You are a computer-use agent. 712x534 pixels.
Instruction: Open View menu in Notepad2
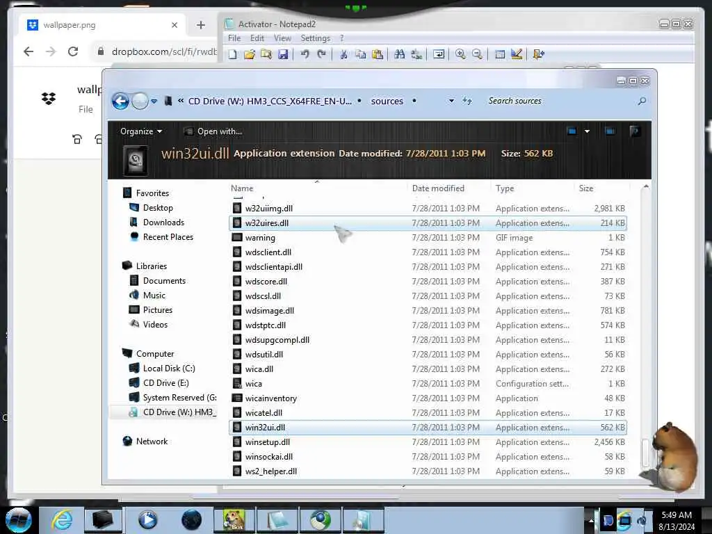pos(282,38)
